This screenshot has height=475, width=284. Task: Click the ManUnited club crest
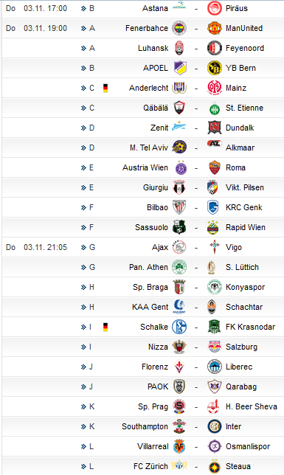point(215,28)
